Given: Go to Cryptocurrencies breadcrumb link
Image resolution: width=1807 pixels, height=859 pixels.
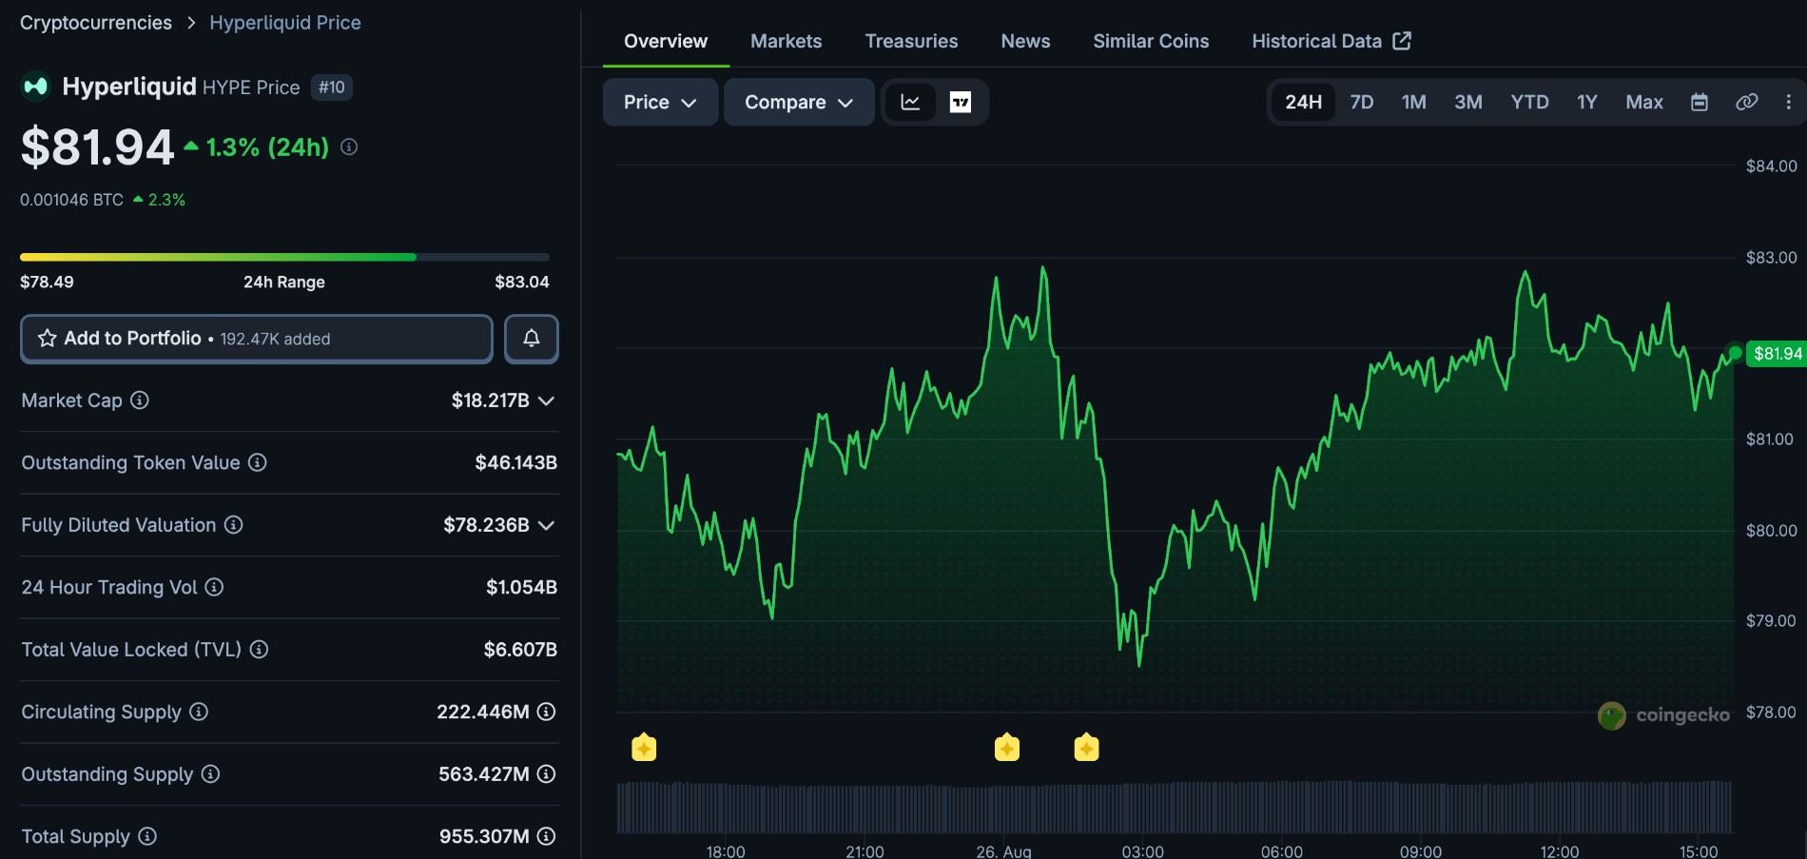Looking at the screenshot, I should pos(96,22).
